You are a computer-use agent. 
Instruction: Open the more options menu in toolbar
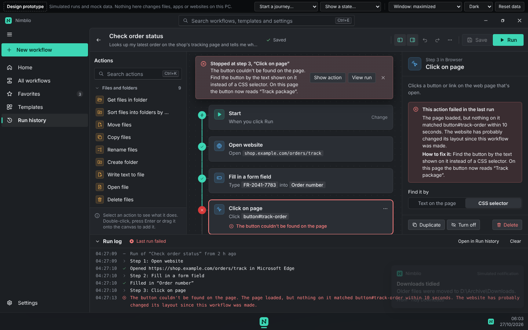[x=450, y=40]
